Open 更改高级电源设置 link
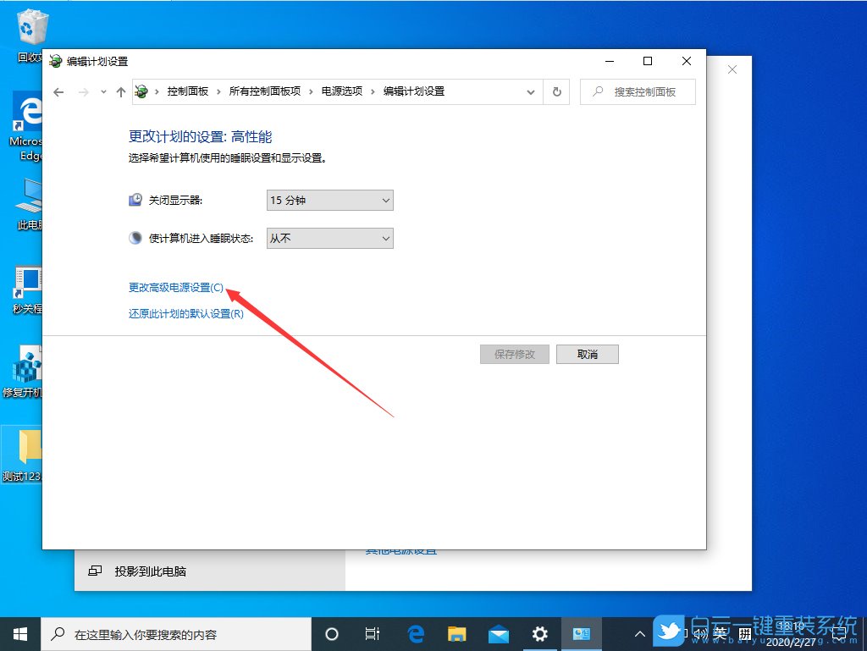 (x=175, y=287)
